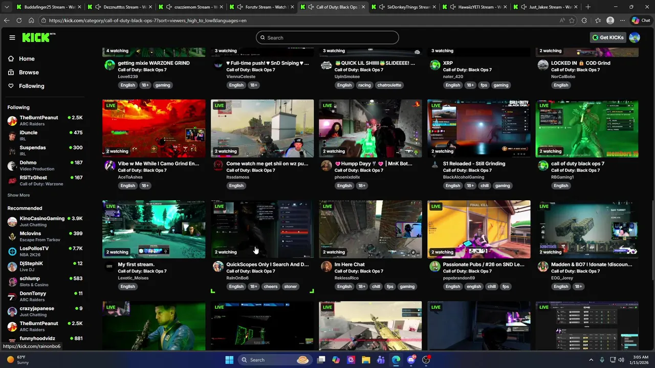Viewport: 655px width, 368px height.
Task: Open the user profile avatar menu
Action: point(635,37)
